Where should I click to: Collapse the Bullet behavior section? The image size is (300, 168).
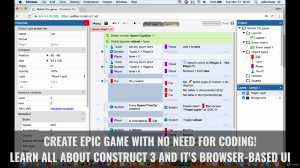tap(83, 119)
